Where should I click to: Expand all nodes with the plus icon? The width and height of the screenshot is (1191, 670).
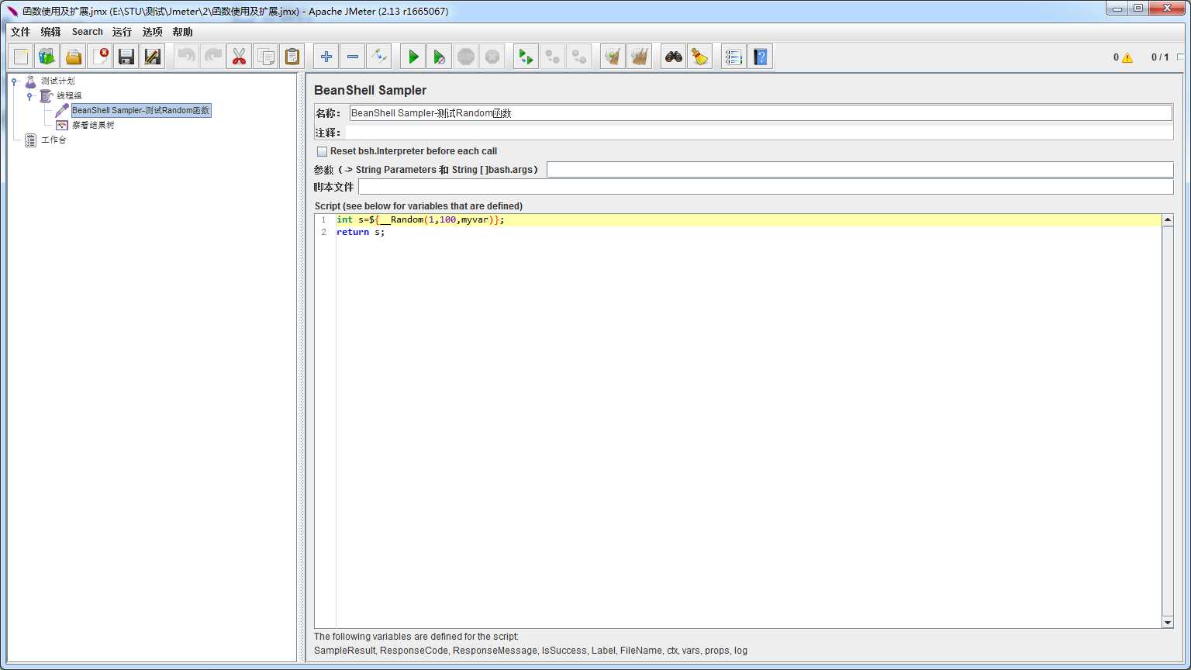tap(326, 57)
